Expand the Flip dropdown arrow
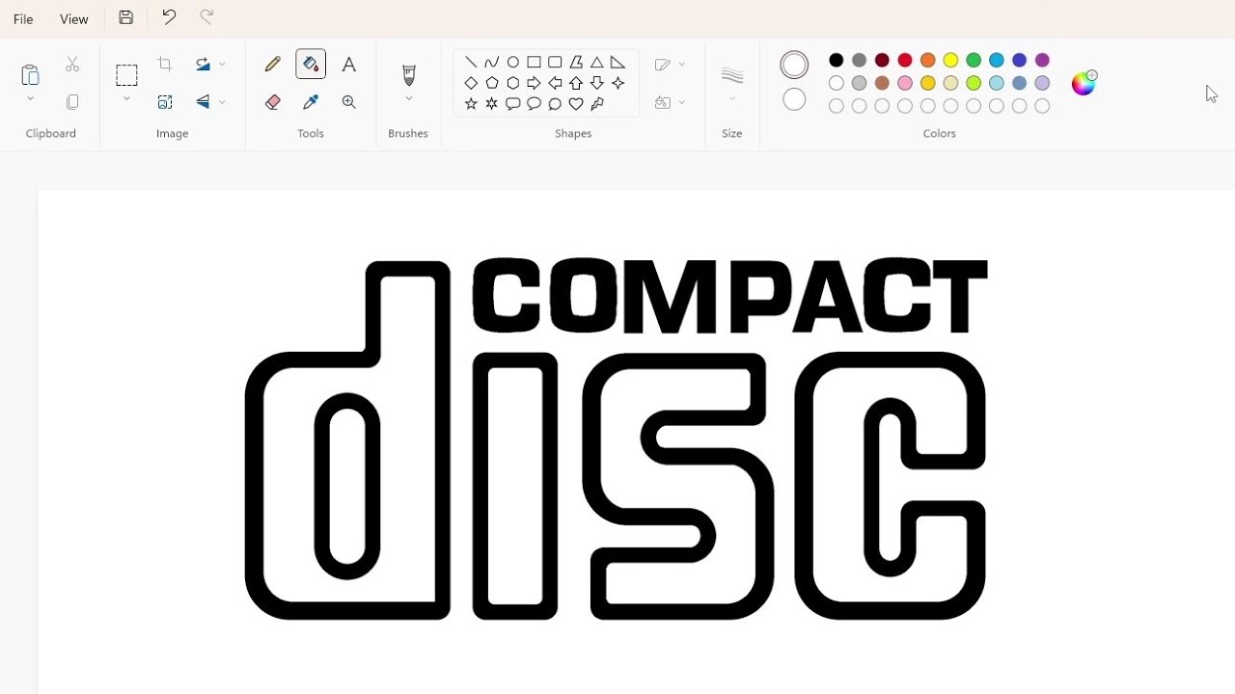 click(222, 102)
